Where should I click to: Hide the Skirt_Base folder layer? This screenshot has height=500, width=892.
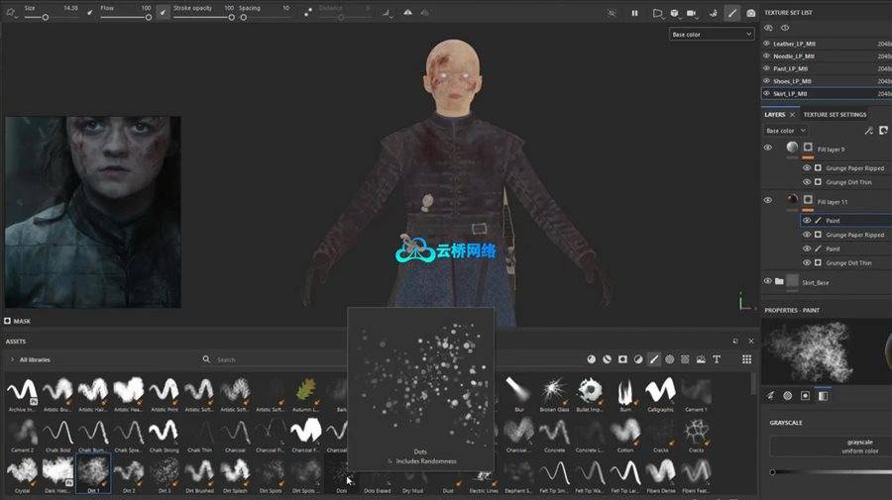click(x=767, y=282)
